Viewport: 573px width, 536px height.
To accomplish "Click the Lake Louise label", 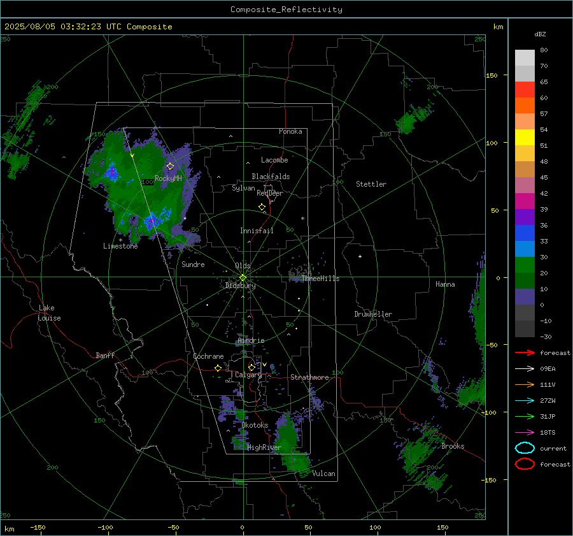I will pyautogui.click(x=49, y=313).
